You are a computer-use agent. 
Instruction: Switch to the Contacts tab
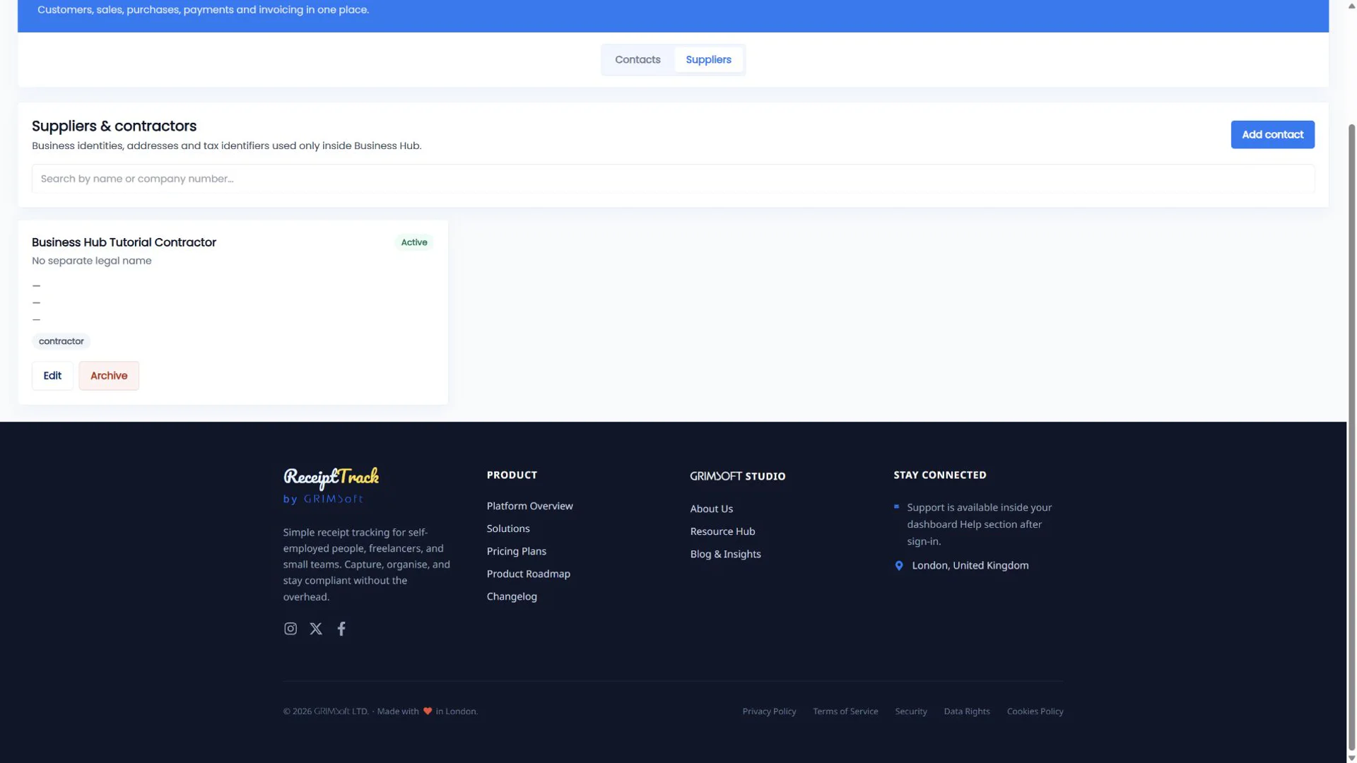click(638, 59)
